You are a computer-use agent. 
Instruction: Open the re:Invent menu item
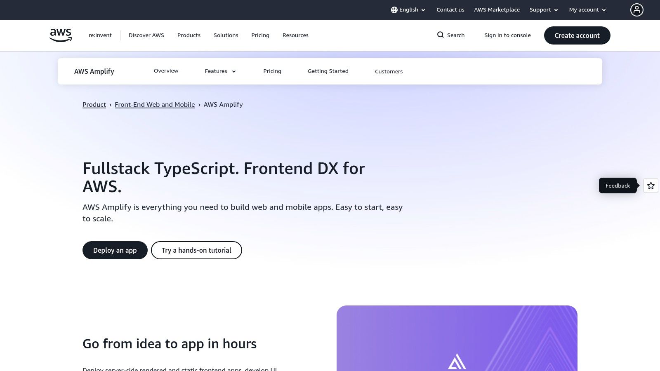pyautogui.click(x=100, y=35)
